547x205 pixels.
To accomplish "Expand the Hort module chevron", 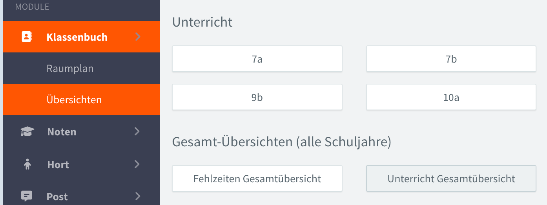I will (137, 164).
